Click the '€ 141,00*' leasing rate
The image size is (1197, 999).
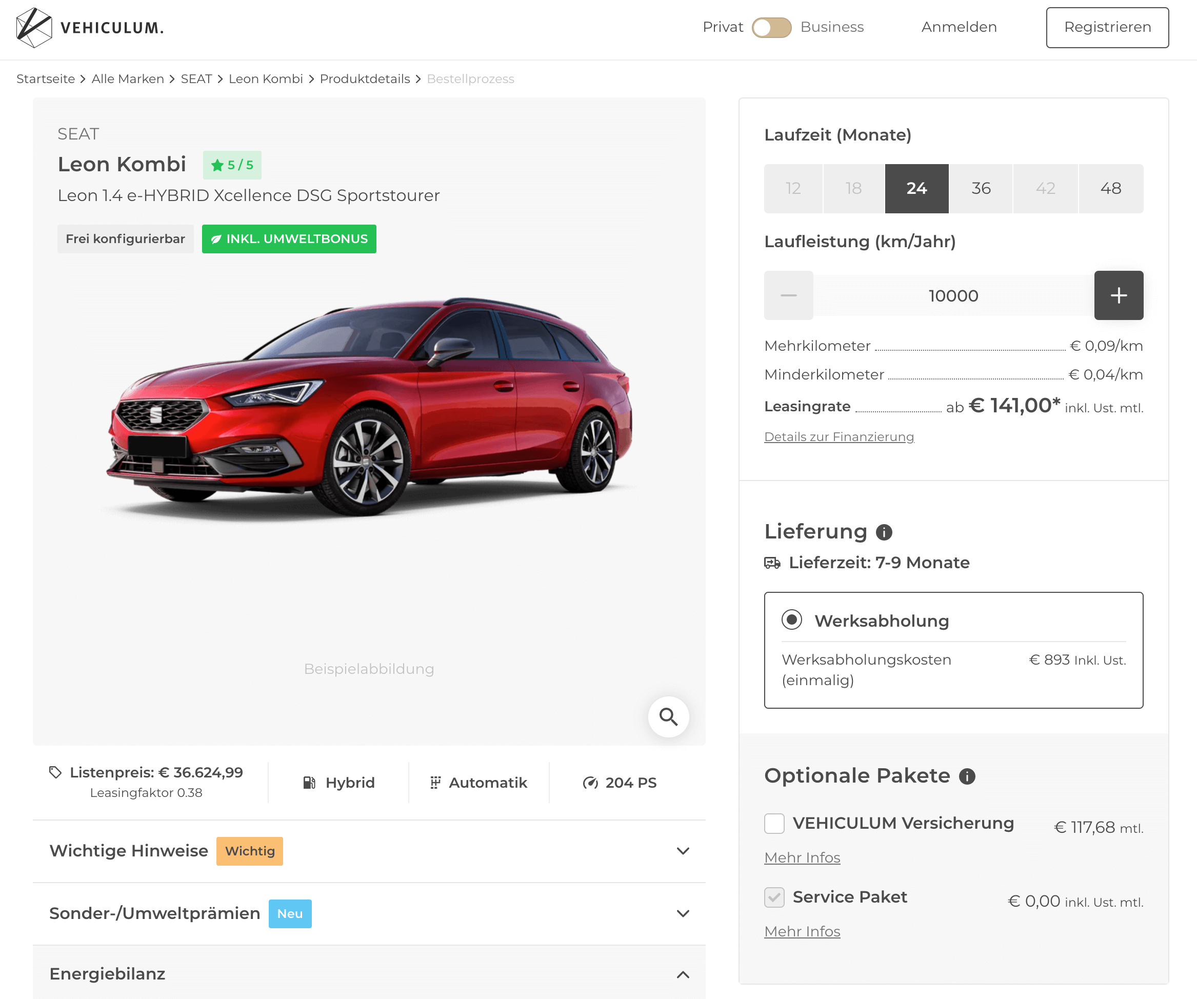tap(1014, 406)
